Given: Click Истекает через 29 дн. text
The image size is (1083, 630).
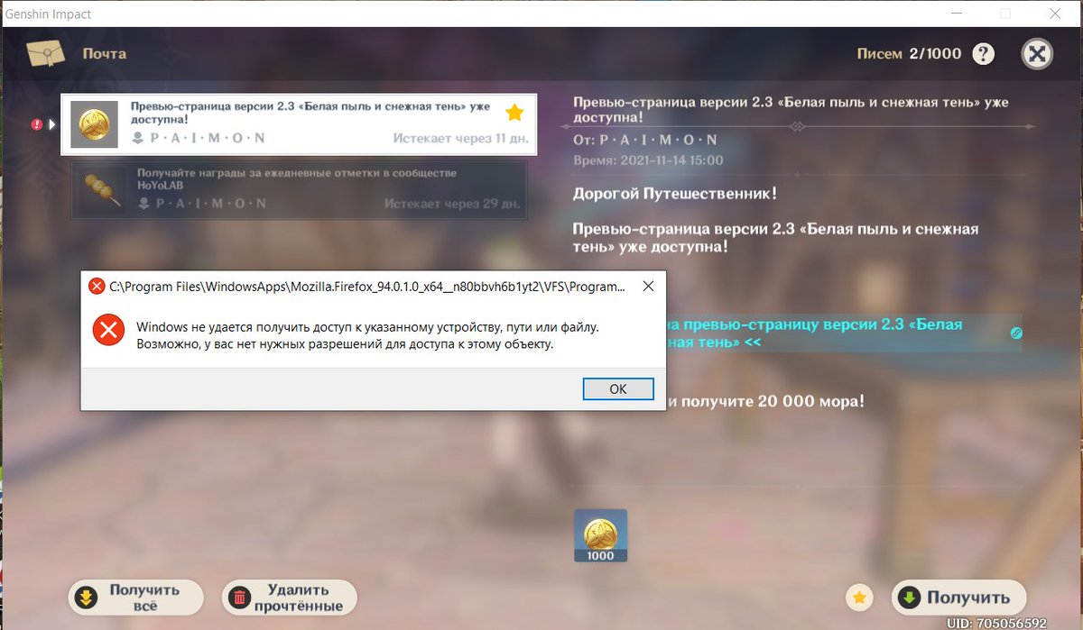Looking at the screenshot, I should [451, 204].
